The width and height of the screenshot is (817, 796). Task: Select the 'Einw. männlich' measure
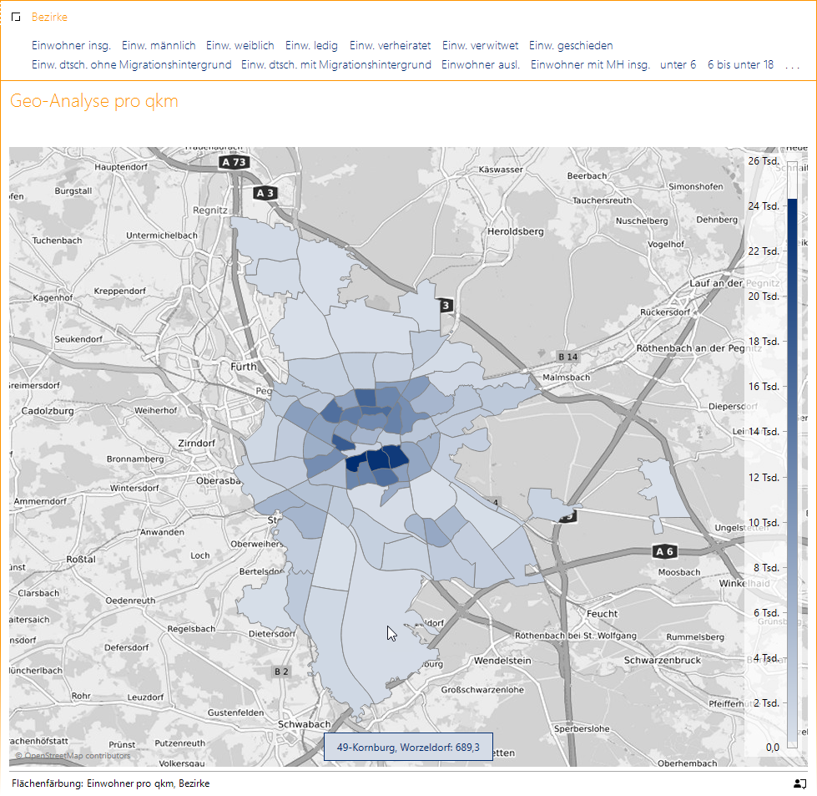pyautogui.click(x=159, y=46)
